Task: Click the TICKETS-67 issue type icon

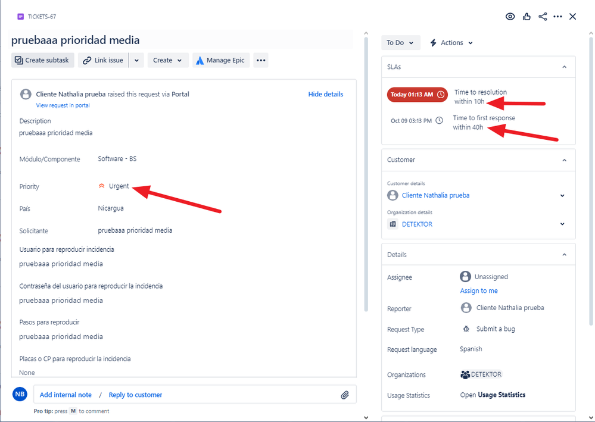Action: (x=20, y=16)
